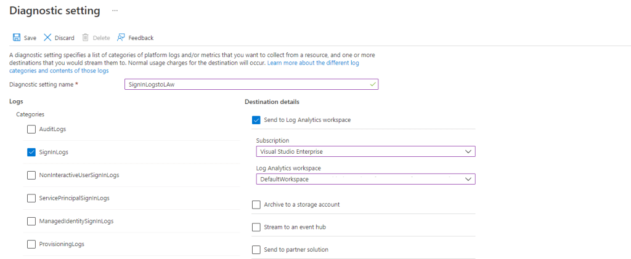Click the Feedback button label
This screenshot has height=259, width=631.
(x=141, y=38)
